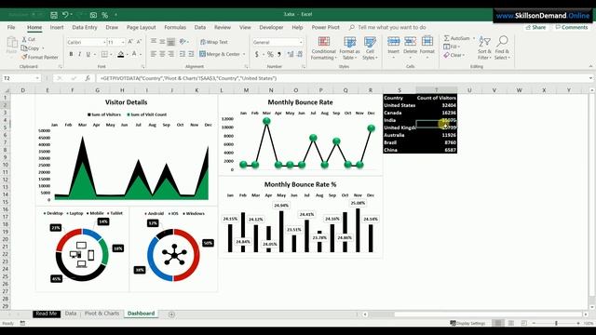Add a new sheet with plus button
Image resolution: width=596 pixels, height=335 pixels.
[171, 315]
